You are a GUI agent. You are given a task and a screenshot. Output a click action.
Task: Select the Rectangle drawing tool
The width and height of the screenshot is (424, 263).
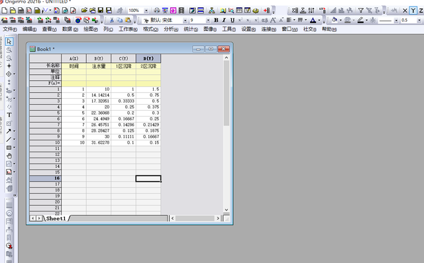[9, 148]
